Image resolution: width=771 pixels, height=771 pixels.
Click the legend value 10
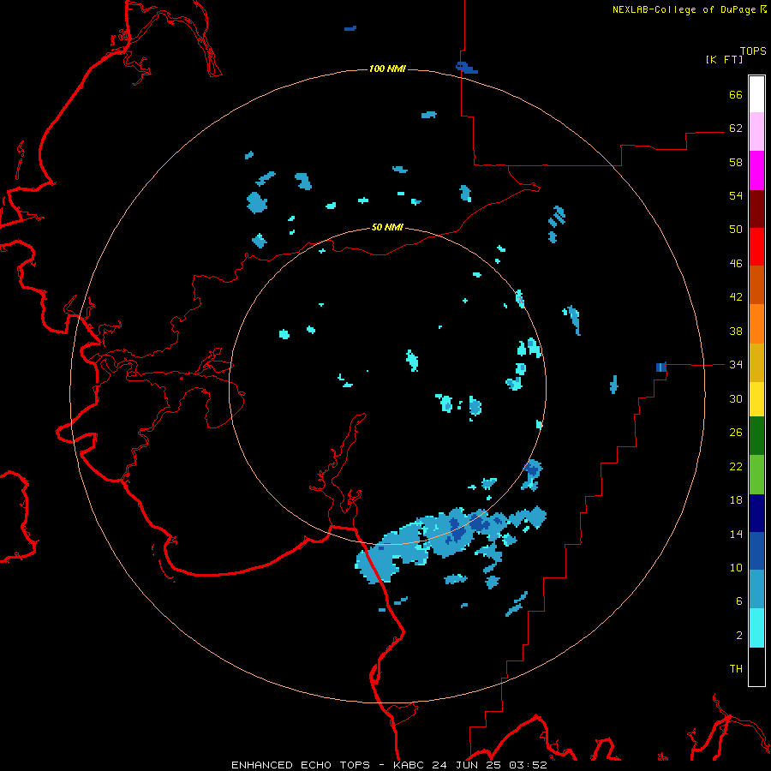[x=736, y=567]
